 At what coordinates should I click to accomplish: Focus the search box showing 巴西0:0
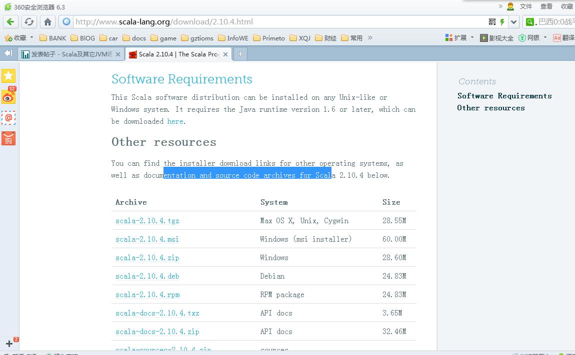(x=556, y=22)
